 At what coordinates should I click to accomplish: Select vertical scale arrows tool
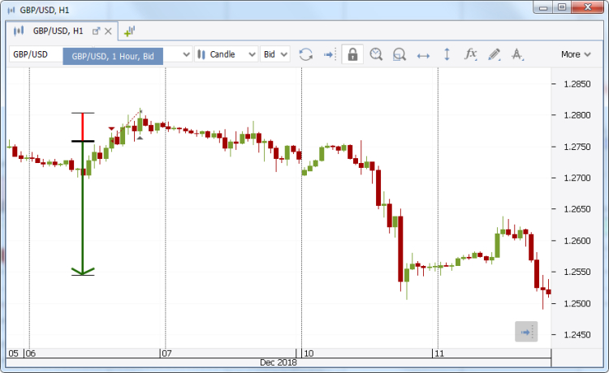(x=447, y=54)
